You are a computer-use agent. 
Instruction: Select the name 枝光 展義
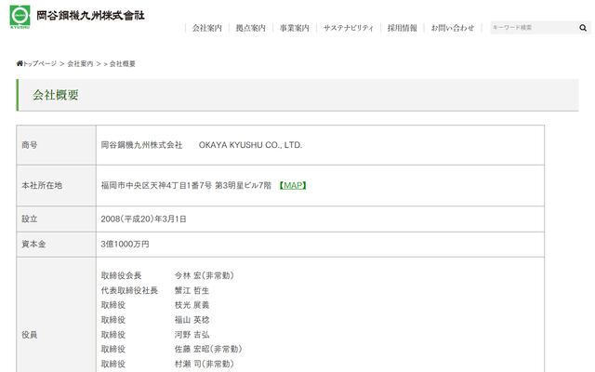pos(192,305)
